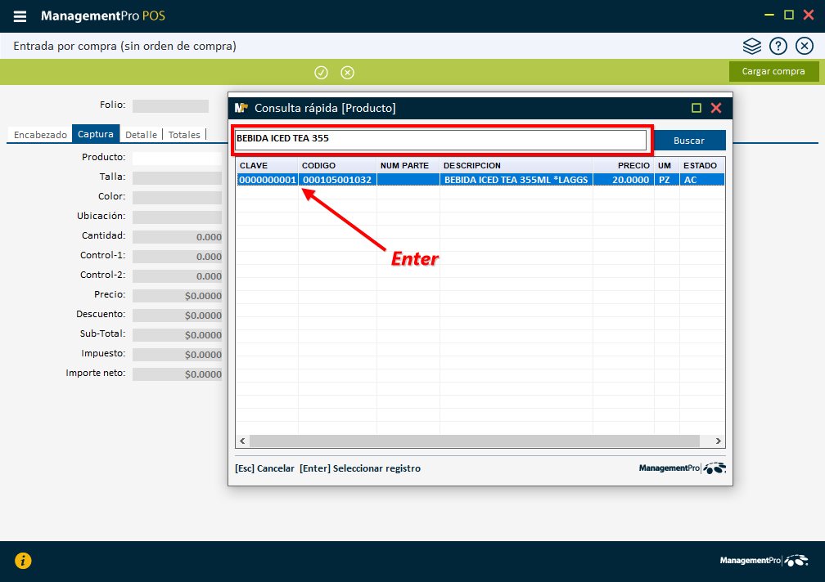Close the Entrada por compra screen

[x=805, y=47]
